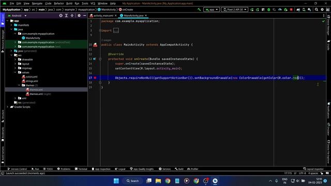Viewport: 331px width, 186px height.
Task: Expand the layout folder
Action: (15, 64)
